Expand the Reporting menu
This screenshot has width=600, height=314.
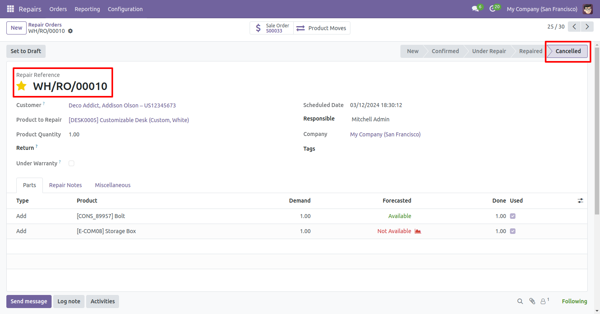tap(87, 9)
